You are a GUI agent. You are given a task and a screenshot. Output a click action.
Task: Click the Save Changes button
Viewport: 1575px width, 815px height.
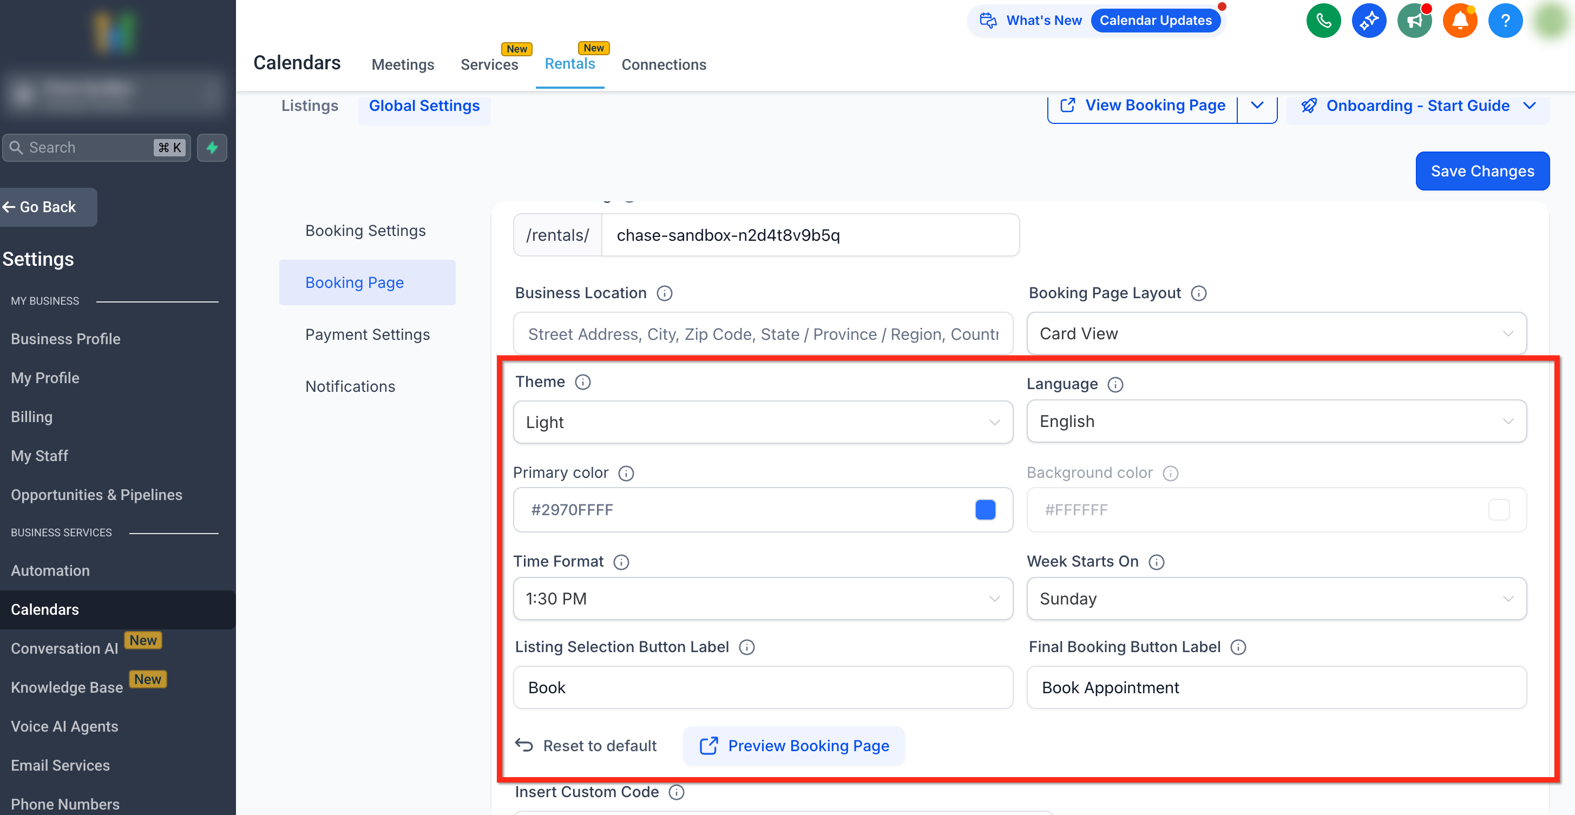(x=1482, y=171)
